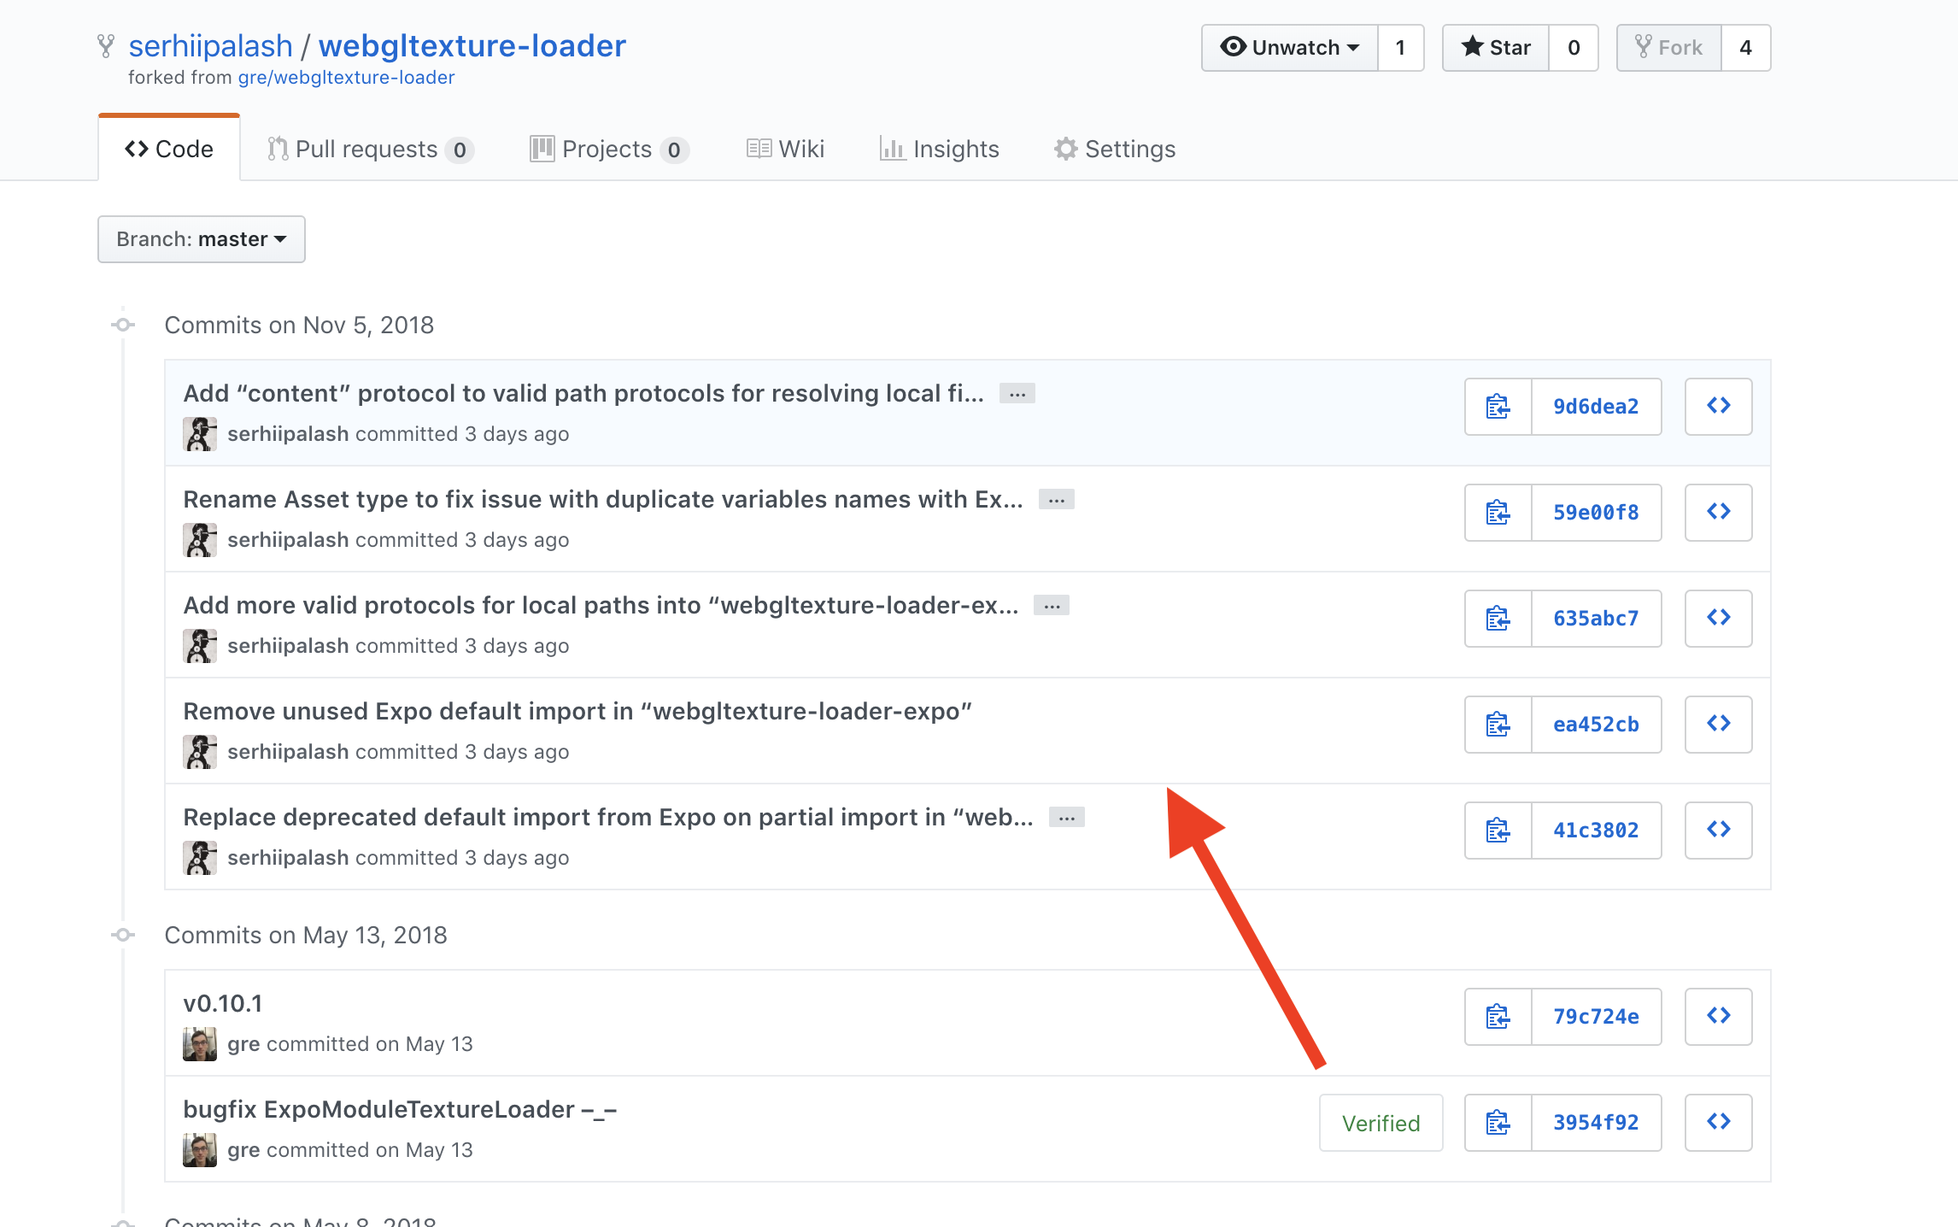Browse repository at commit ea452cb
The height and width of the screenshot is (1227, 1958).
[x=1719, y=725]
